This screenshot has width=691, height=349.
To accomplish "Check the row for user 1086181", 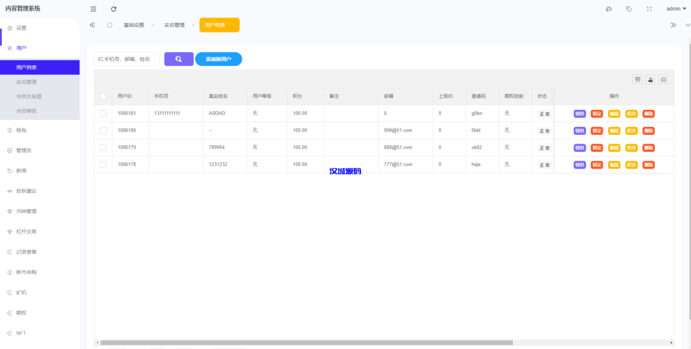I will [103, 113].
